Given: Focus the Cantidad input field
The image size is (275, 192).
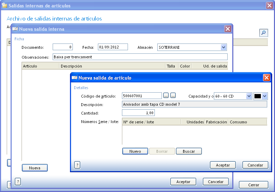Looking at the screenshot, I should (x=138, y=113).
